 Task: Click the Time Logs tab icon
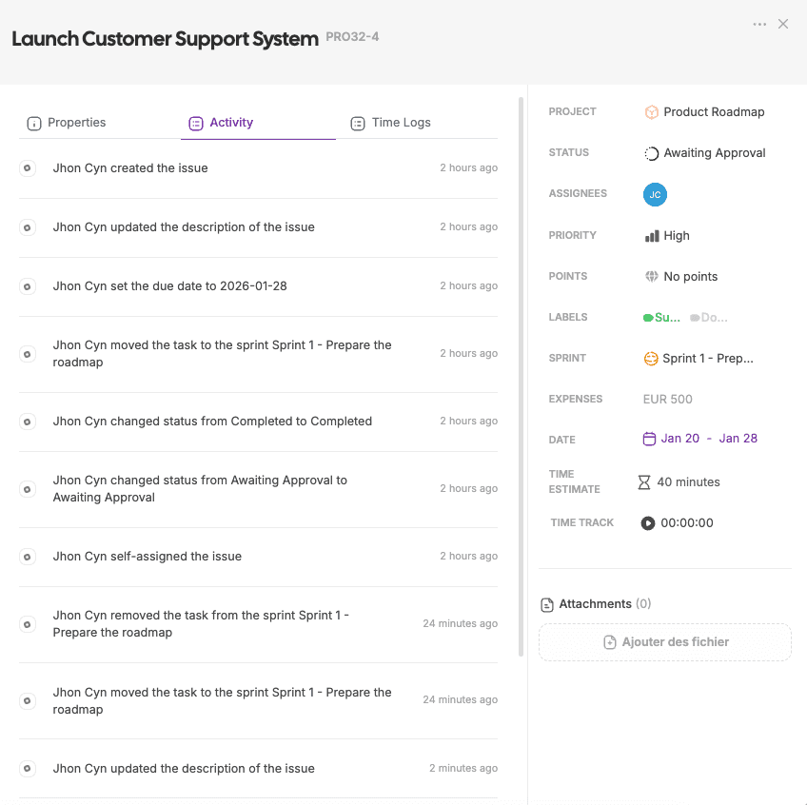[358, 124]
